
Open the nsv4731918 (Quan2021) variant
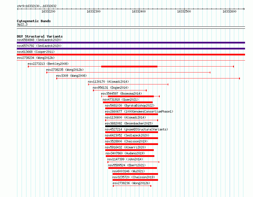click(121, 99)
